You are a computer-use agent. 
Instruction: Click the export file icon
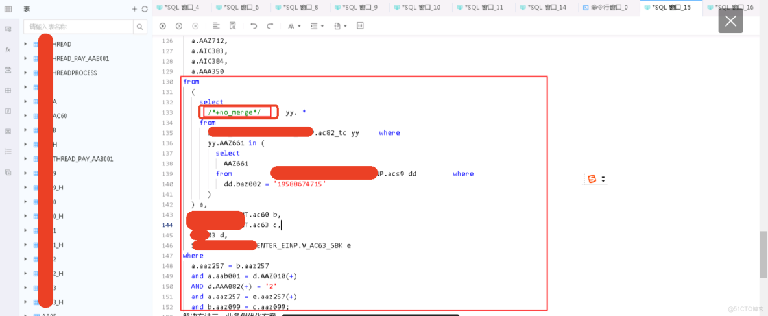tap(337, 25)
